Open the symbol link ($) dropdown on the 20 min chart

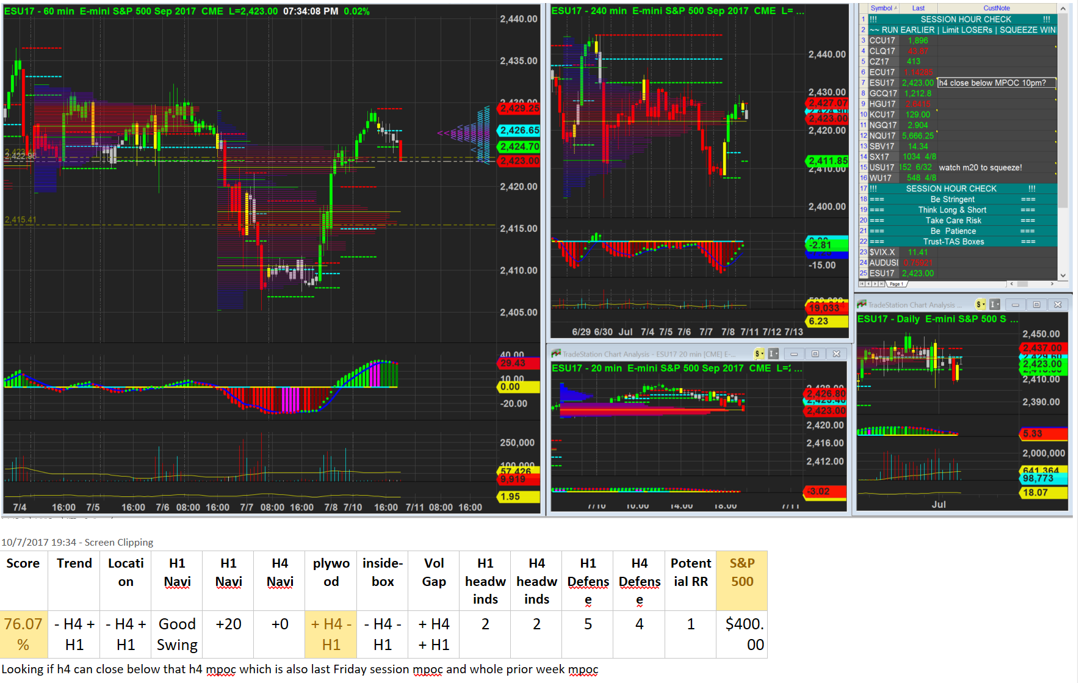pyautogui.click(x=759, y=354)
